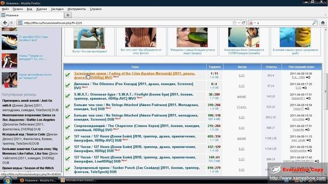The height and width of the screenshot is (184, 328).
Task: Expand the address bar history dropdown arrow
Action: tap(239, 22)
